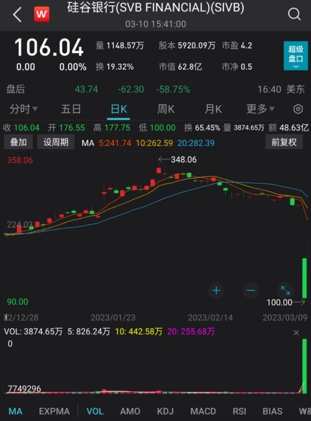Click the VOL: 3874.65万 label
Image resolution: width=311 pixels, height=421 pixels.
click(x=33, y=331)
